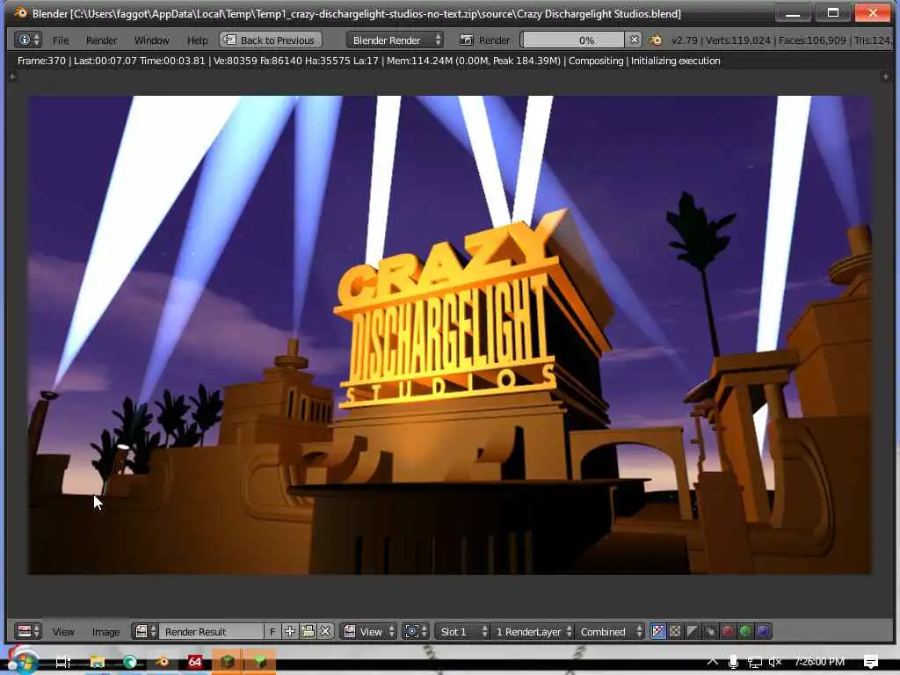Open the Image Editor type selector
This screenshot has height=675, width=900.
(27, 631)
